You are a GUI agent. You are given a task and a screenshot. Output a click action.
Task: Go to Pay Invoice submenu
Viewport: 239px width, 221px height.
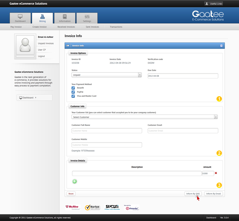16,27
